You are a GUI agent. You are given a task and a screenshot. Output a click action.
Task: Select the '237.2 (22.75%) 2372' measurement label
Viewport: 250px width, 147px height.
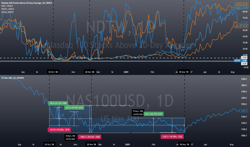153,114
